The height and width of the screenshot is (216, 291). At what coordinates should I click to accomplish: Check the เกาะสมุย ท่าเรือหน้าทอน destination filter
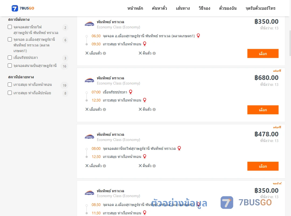10,85
